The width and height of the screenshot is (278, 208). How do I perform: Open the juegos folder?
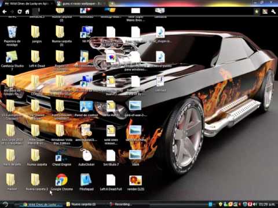click(x=36, y=34)
